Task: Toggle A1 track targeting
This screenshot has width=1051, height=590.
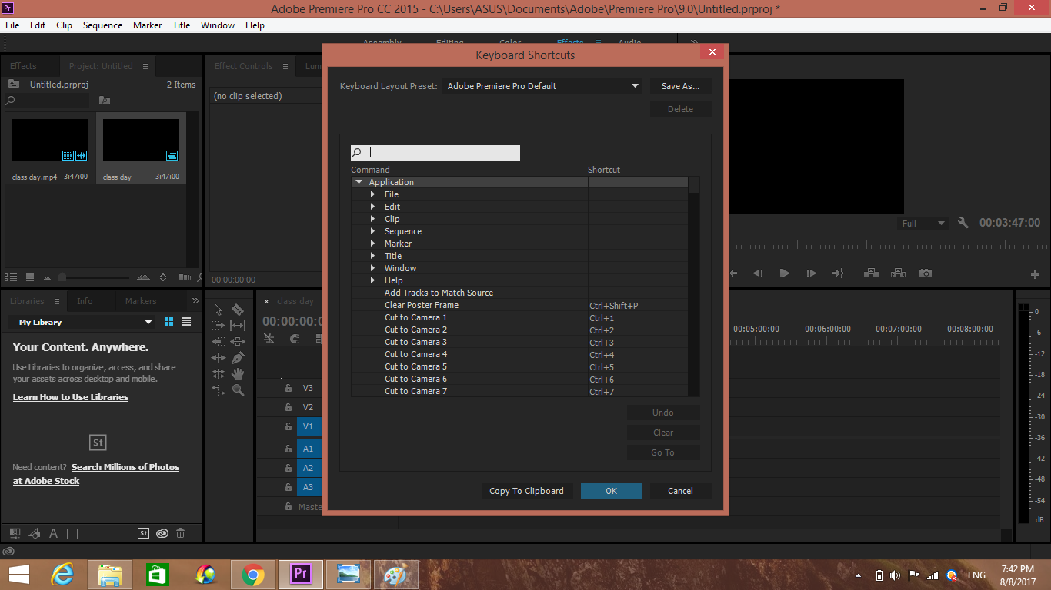Action: tap(307, 449)
